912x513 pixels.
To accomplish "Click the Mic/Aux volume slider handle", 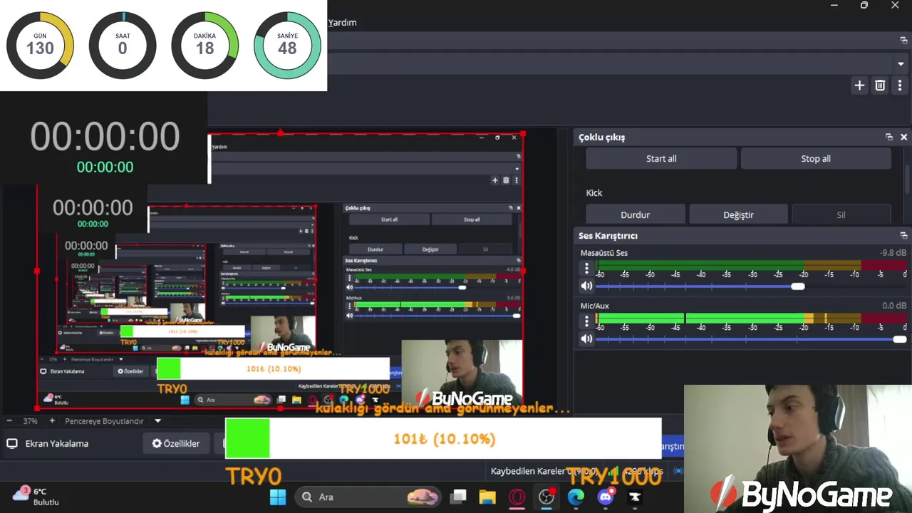I will click(900, 339).
